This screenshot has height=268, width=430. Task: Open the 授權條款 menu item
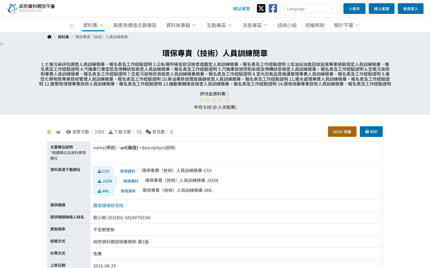pyautogui.click(x=315, y=25)
